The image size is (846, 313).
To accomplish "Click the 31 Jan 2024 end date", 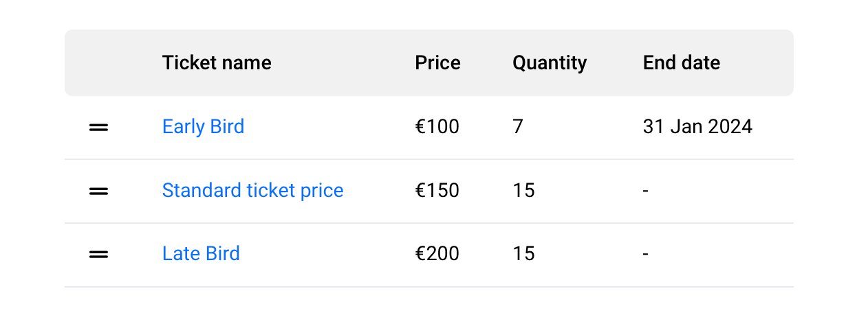I will [x=697, y=127].
